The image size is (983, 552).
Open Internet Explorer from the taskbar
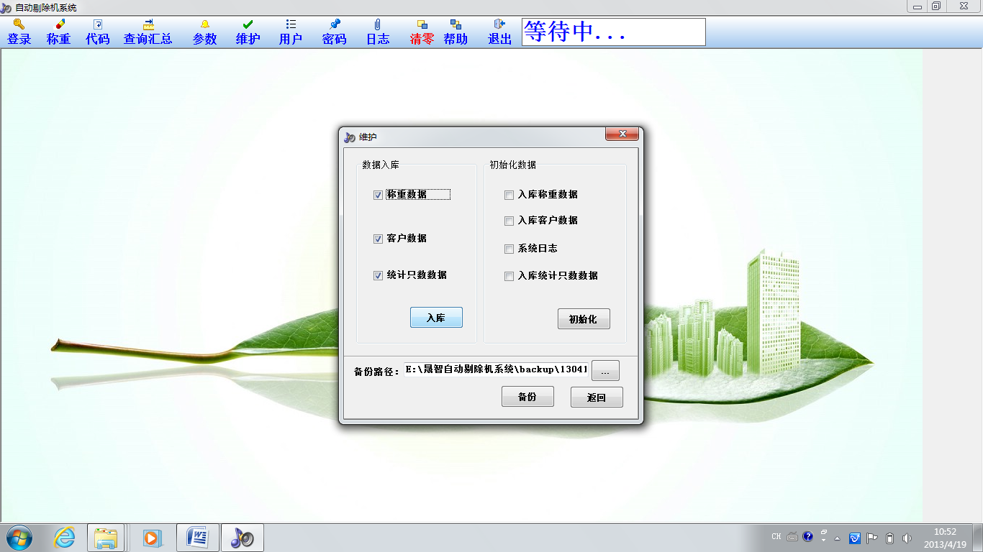click(64, 537)
